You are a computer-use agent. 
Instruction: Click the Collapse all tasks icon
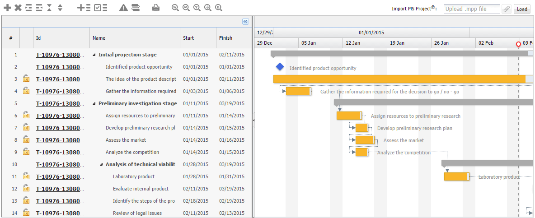pyautogui.click(x=49, y=8)
